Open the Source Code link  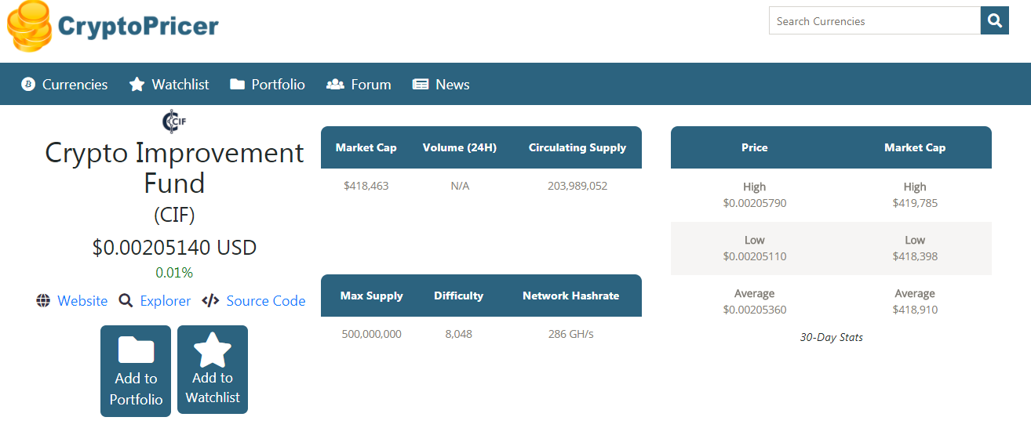click(266, 301)
